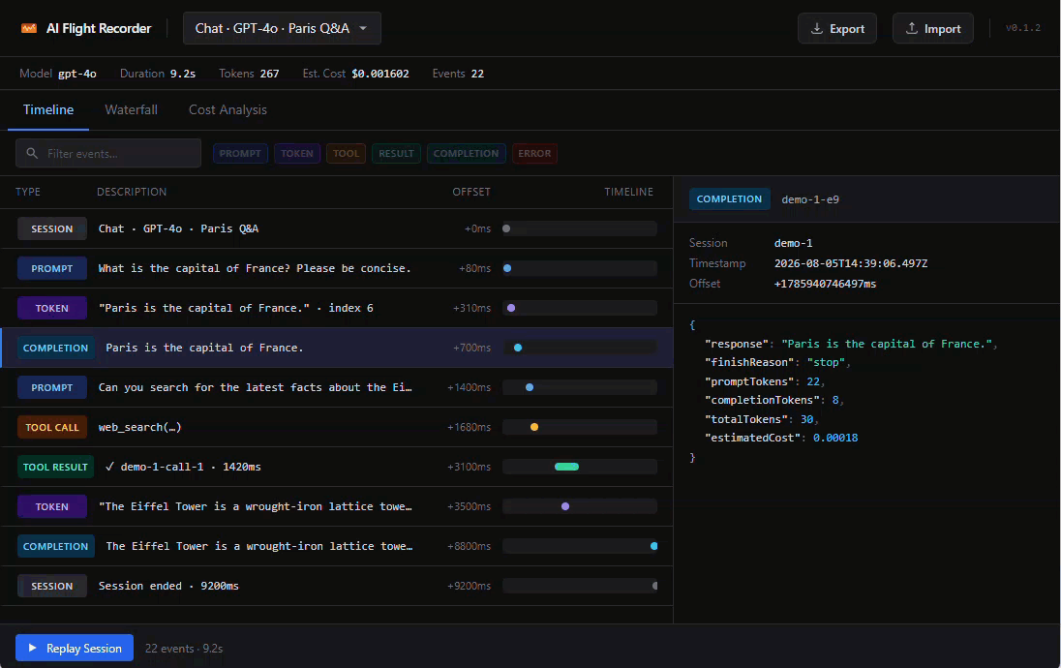This screenshot has height=668, width=1061.
Task: Click the Timestamp value 2026-08-05T14:39:06.497Z
Action: tap(851, 263)
